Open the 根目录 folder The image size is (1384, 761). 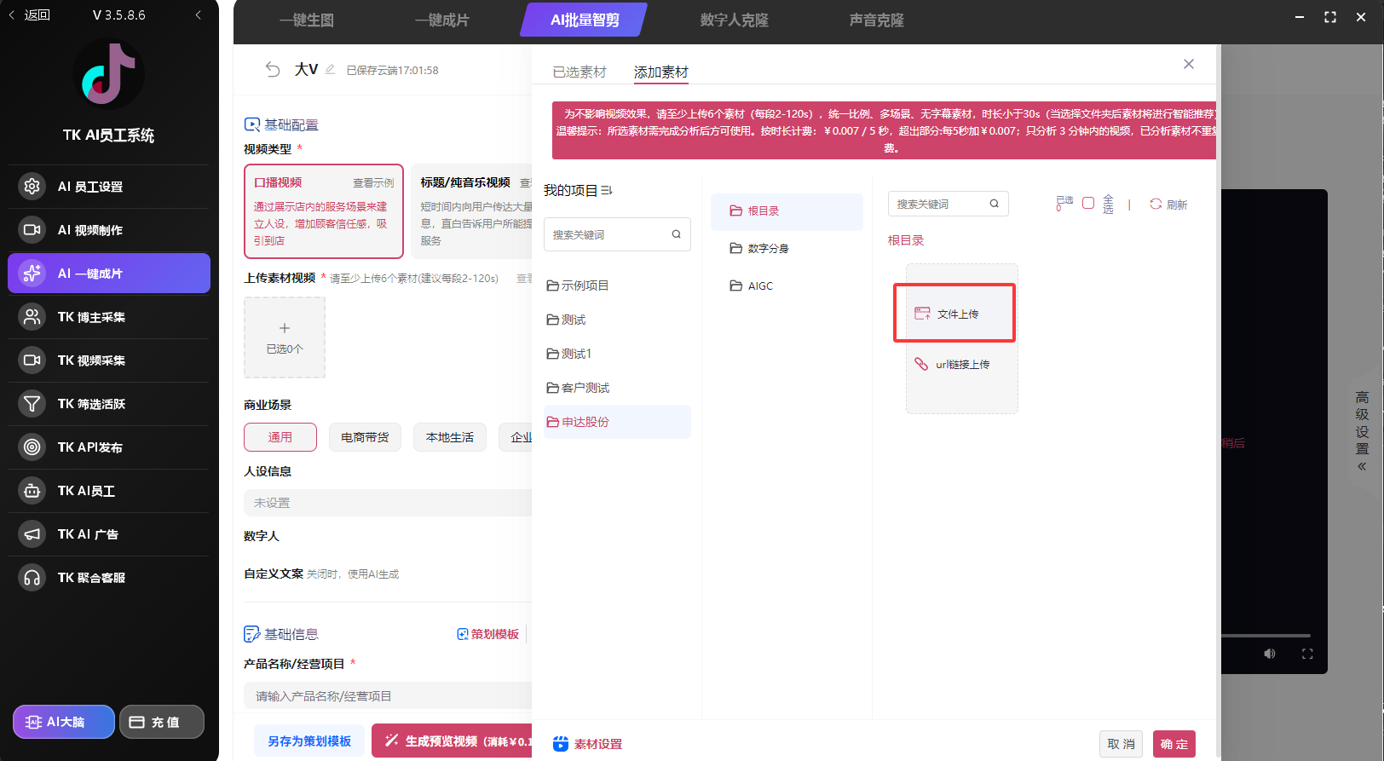point(787,210)
